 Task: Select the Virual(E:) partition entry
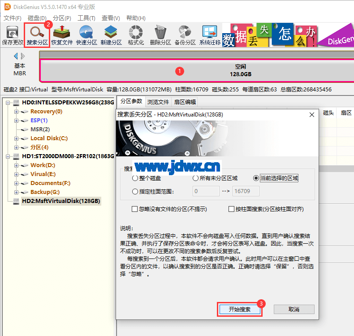43,174
